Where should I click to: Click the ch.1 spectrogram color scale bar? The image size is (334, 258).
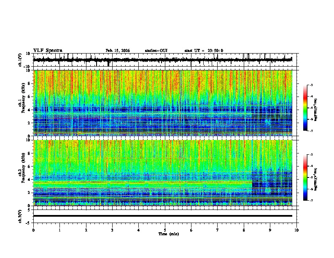click(305, 108)
